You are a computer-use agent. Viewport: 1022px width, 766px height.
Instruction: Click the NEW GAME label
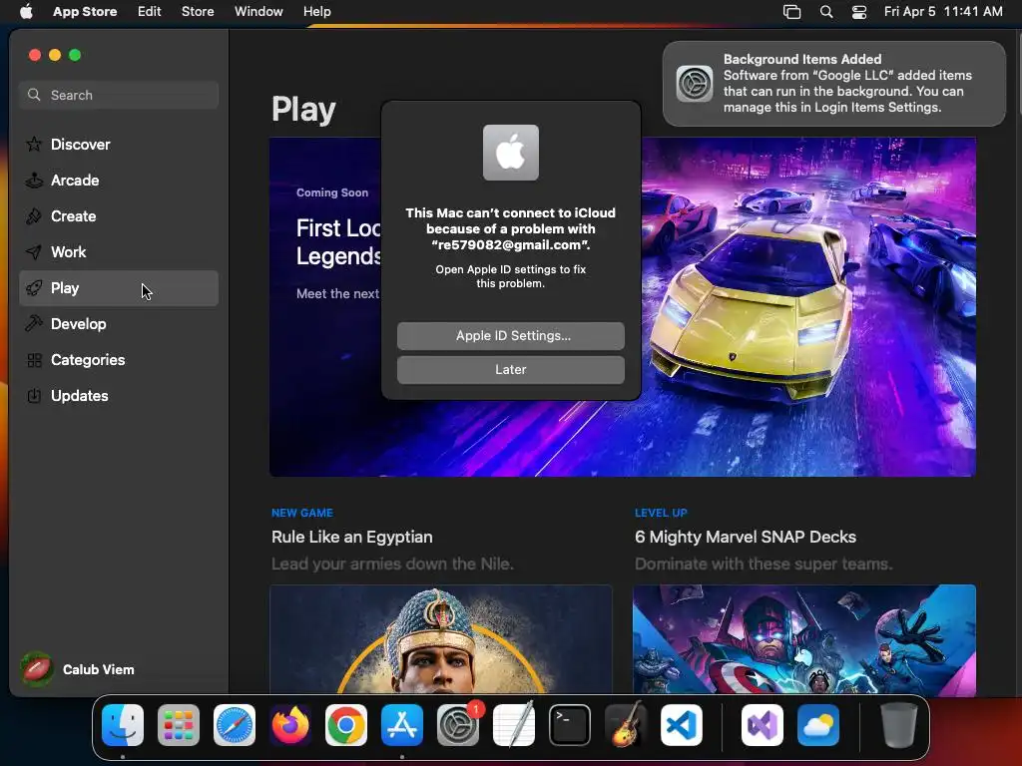pos(302,513)
